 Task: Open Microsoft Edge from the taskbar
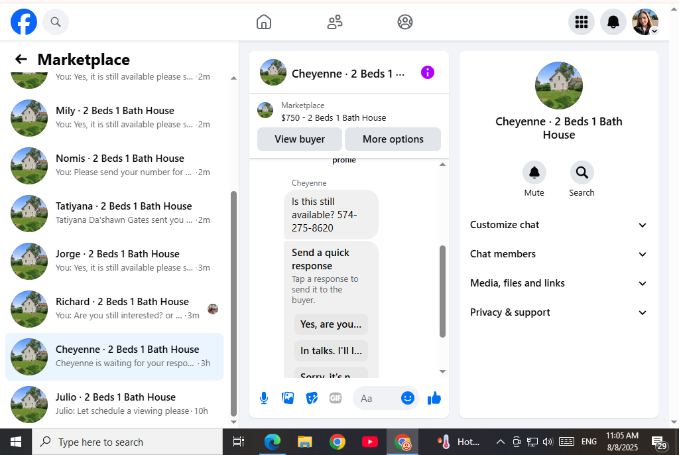coord(273,442)
